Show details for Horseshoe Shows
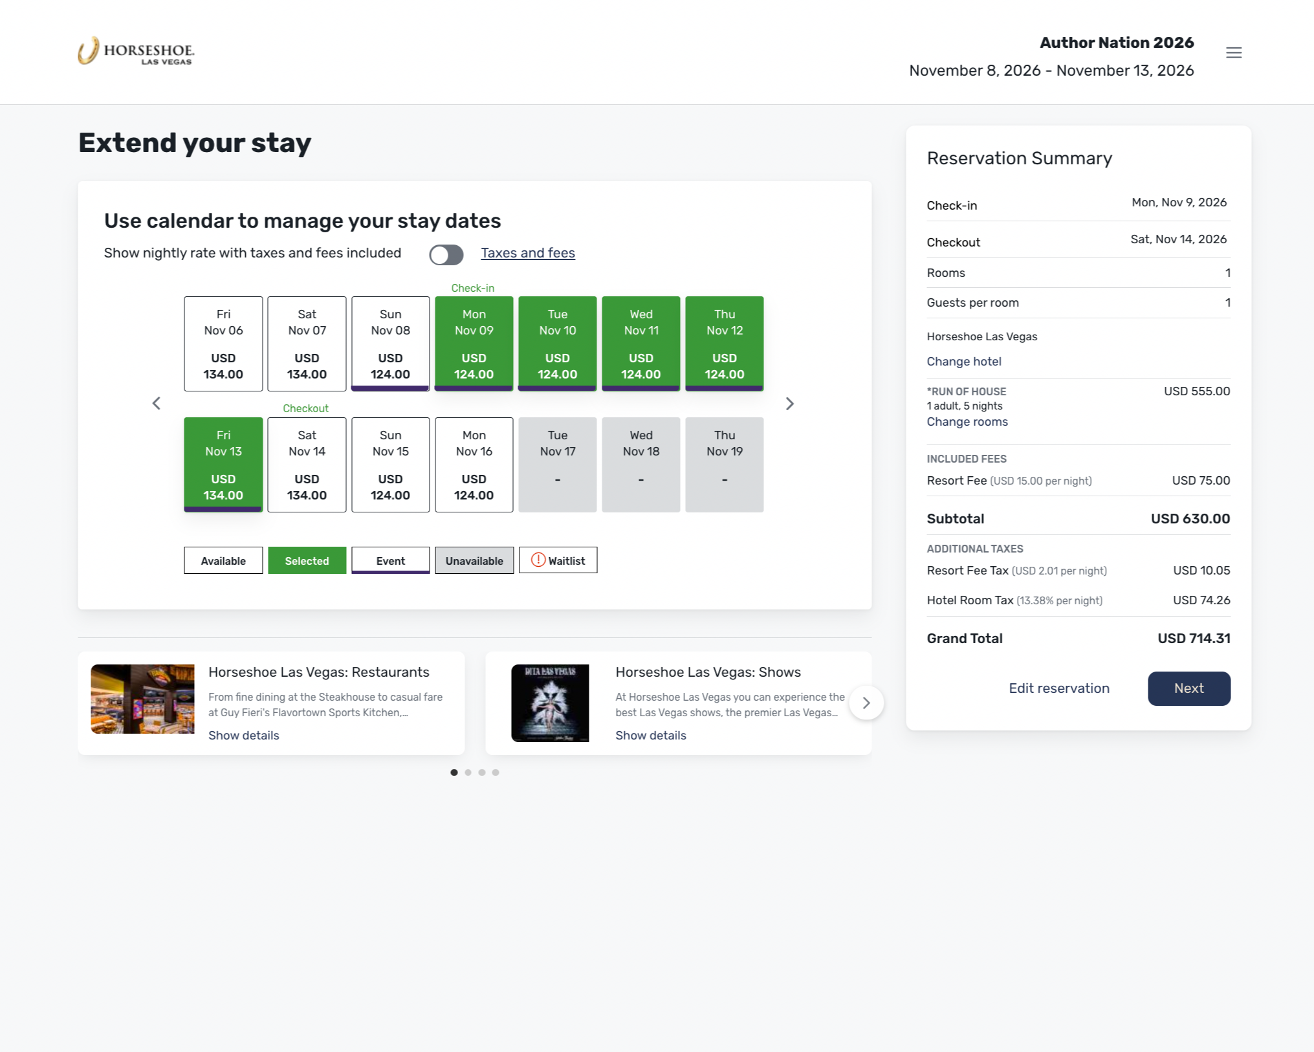The width and height of the screenshot is (1314, 1052). 650,736
